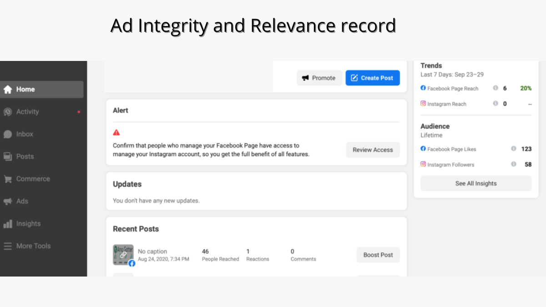
Task: Click the Activity icon in sidebar
Action: (7, 112)
